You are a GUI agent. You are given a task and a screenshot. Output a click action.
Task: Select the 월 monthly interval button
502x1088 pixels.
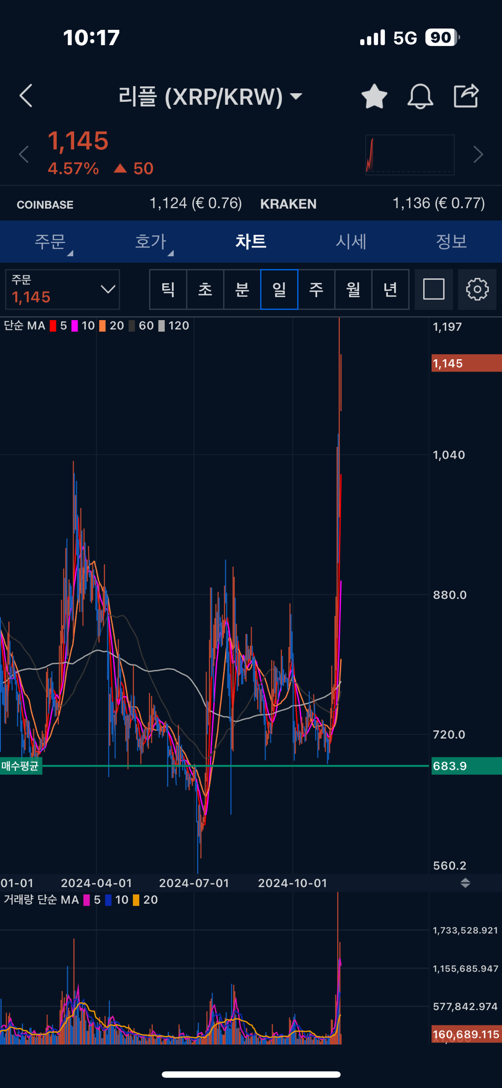(353, 289)
